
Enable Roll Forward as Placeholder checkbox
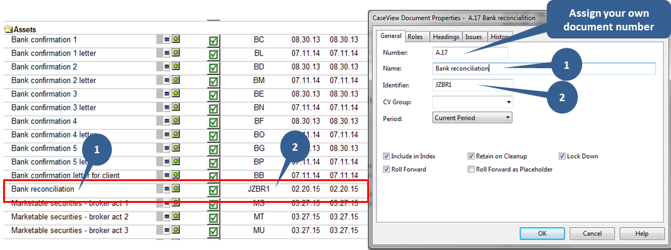pos(472,169)
